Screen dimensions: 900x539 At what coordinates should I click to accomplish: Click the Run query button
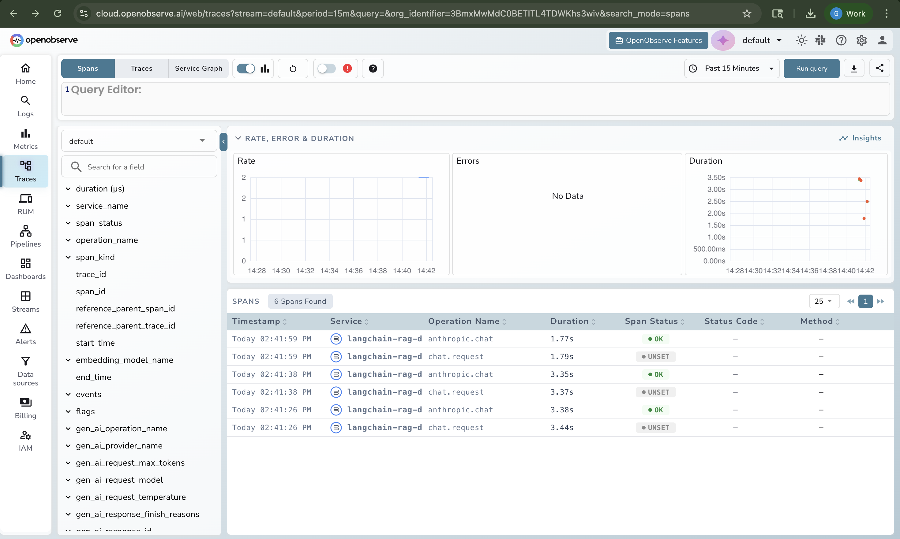(811, 68)
